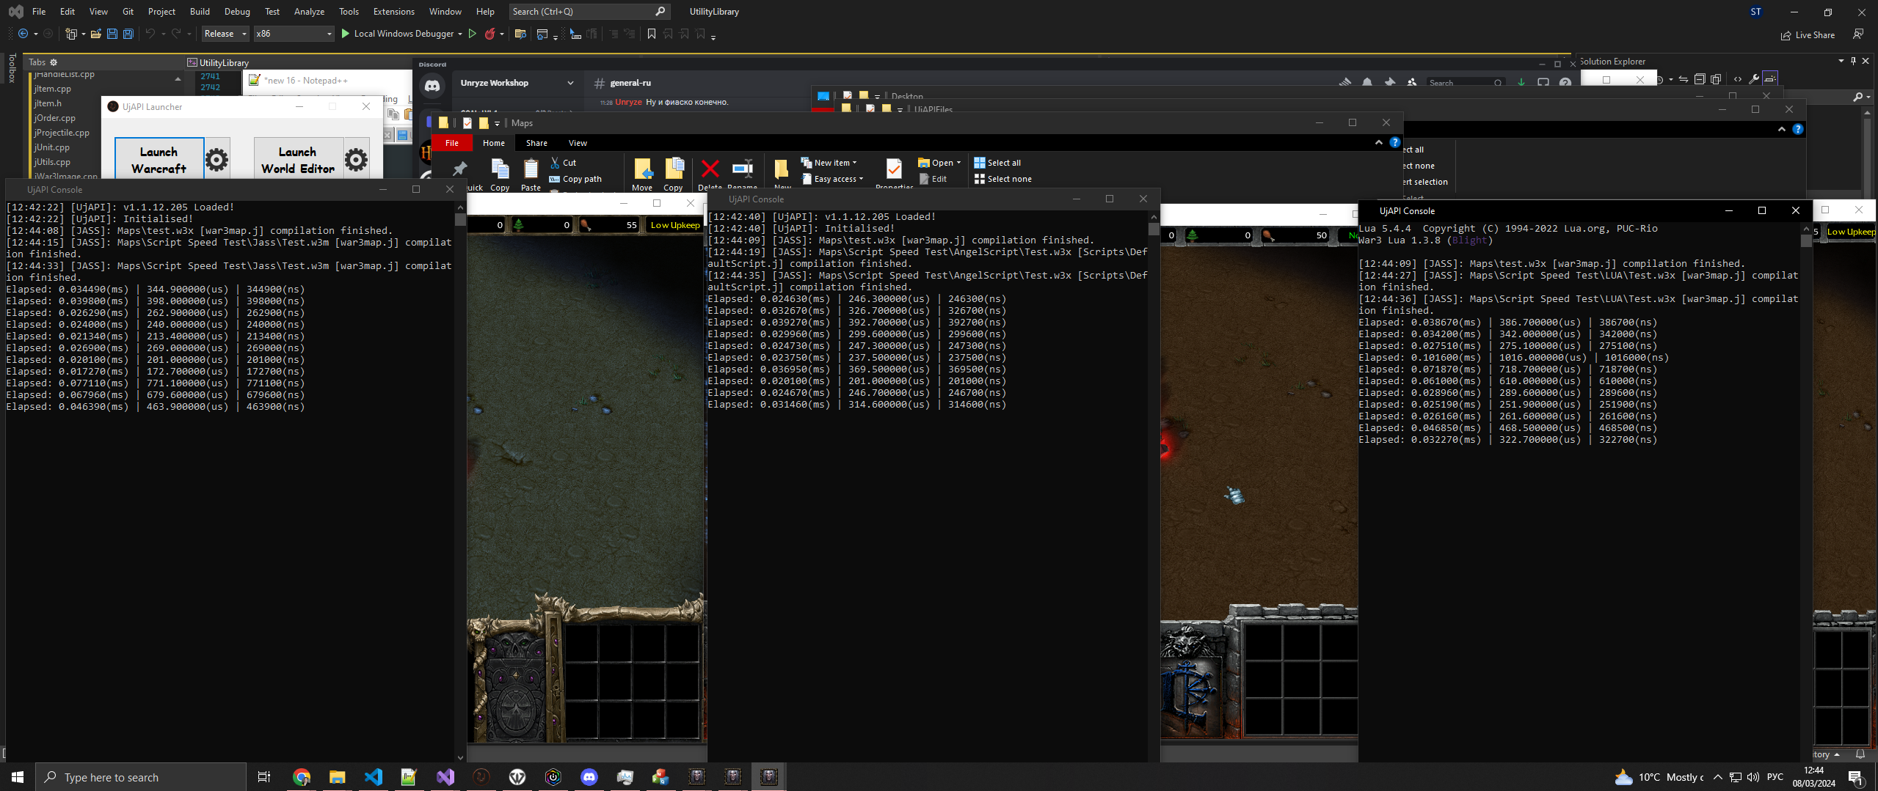Click Solution Explorer search magnifier
Screen dimensions: 1878x791
click(x=1857, y=97)
